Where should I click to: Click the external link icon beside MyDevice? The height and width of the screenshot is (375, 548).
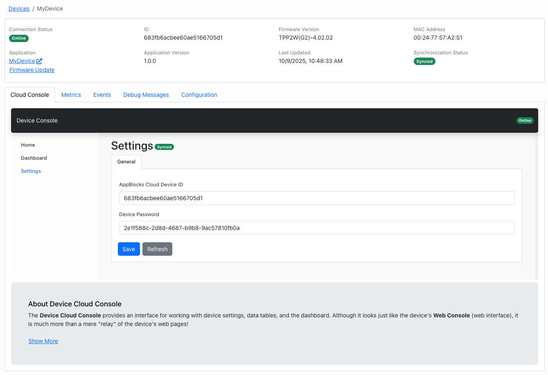point(39,61)
